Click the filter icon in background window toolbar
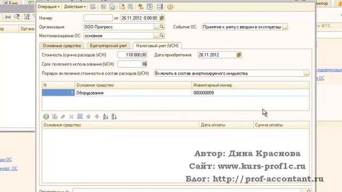Image resolution: width=342 pixels, height=192 pixels. click(x=27, y=17)
